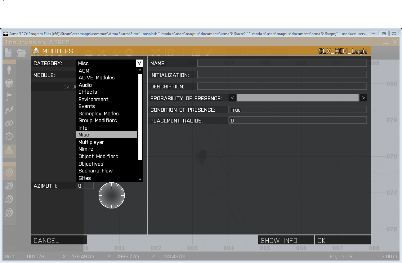Click into the Name field
402x263 pixels.
[282, 63]
